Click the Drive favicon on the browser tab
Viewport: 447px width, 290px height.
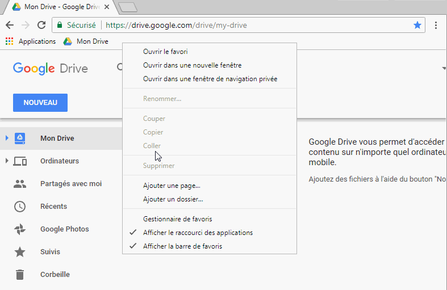pos(16,7)
